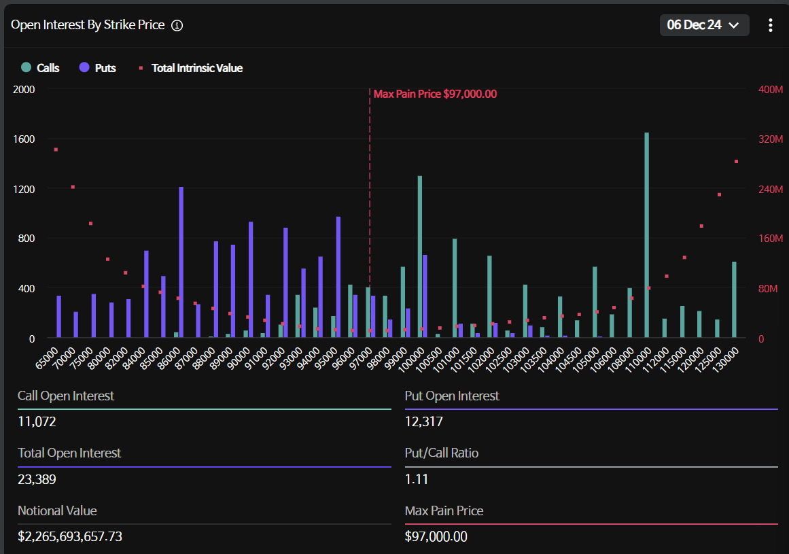Select the tall put bar at strike 86000

(x=181, y=262)
